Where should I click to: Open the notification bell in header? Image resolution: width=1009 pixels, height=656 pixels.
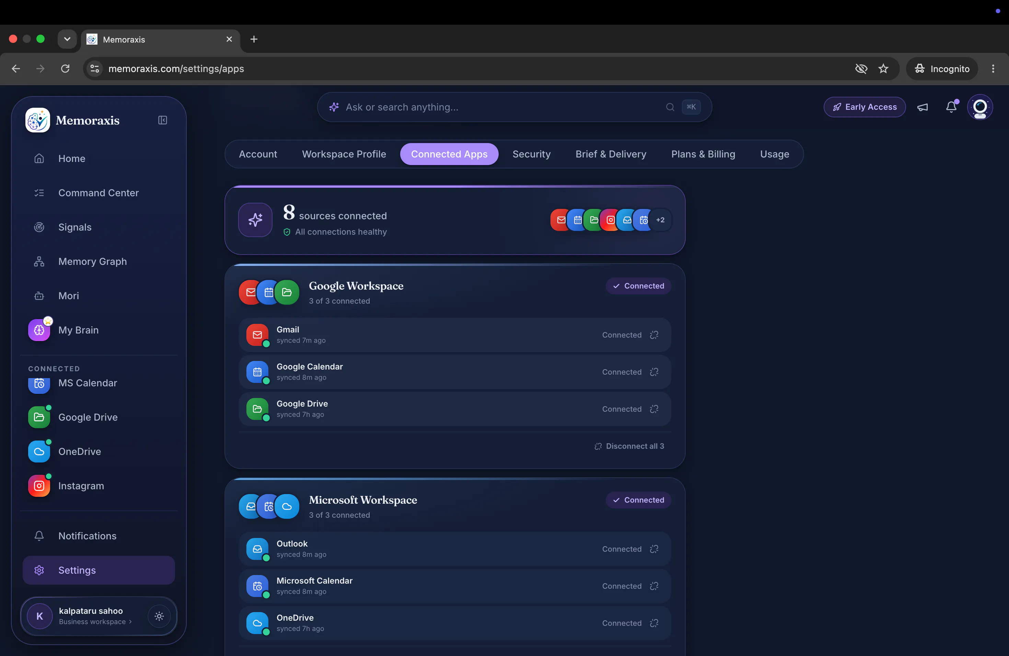pyautogui.click(x=951, y=107)
